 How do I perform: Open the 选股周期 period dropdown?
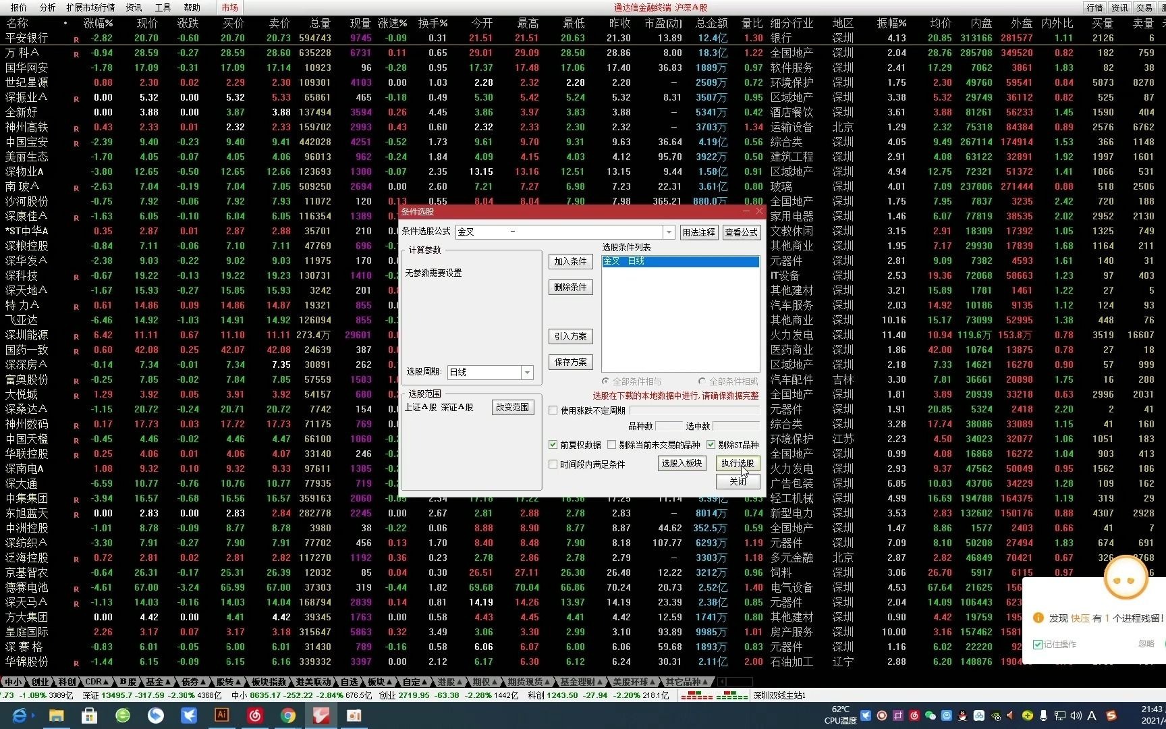[527, 372]
